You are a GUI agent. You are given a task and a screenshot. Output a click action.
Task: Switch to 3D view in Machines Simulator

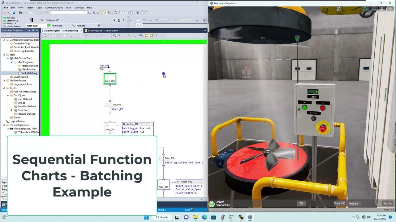coord(374,9)
